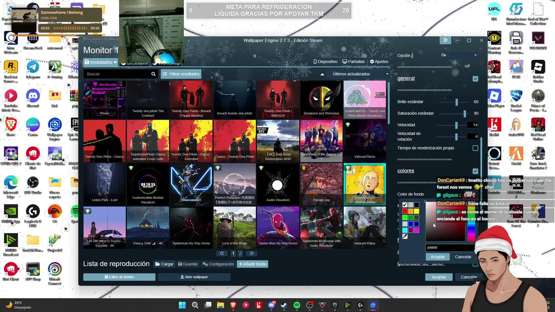Open the Pantallas display settings

[x=353, y=62]
